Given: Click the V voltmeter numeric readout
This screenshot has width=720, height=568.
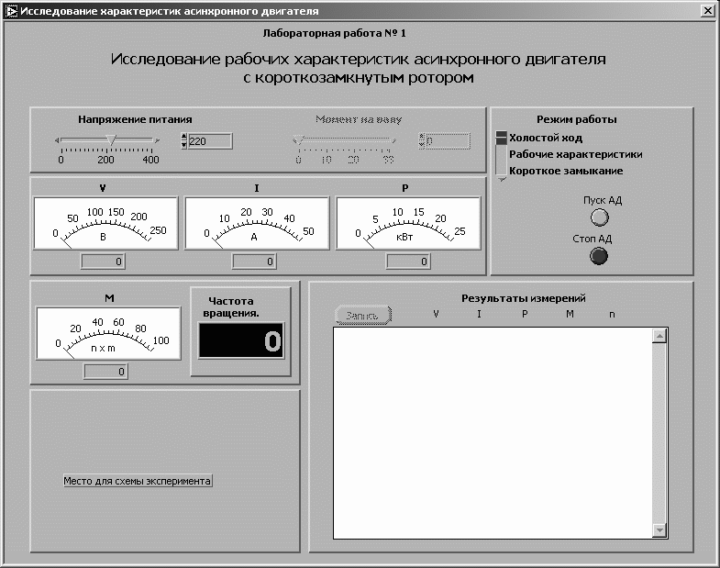Looking at the screenshot, I should [x=103, y=262].
